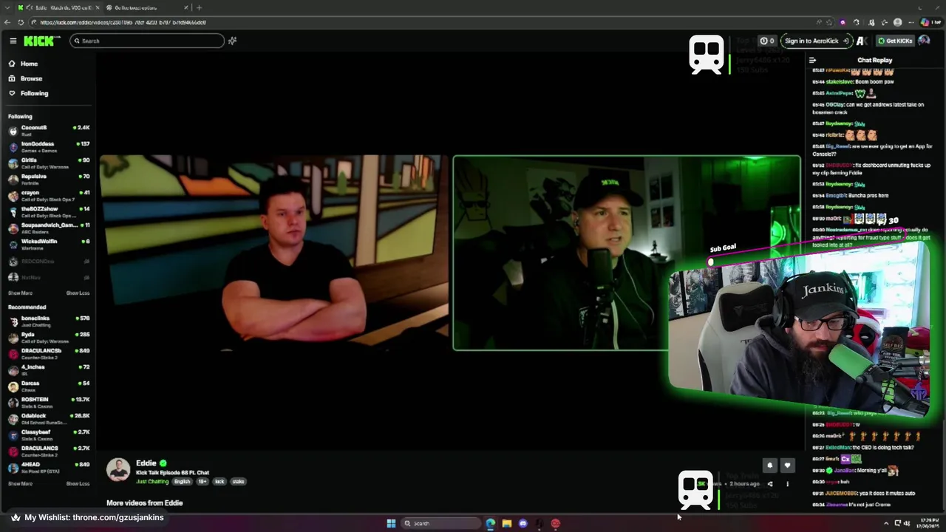
Task: Click Eddie channel name
Action: (x=146, y=463)
